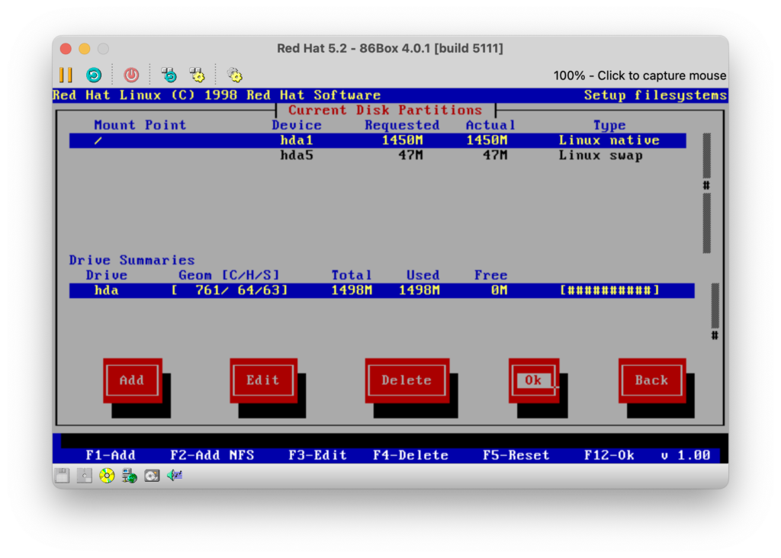Click the "Drive Summaries" heading
The image size is (781, 558).
click(x=132, y=260)
